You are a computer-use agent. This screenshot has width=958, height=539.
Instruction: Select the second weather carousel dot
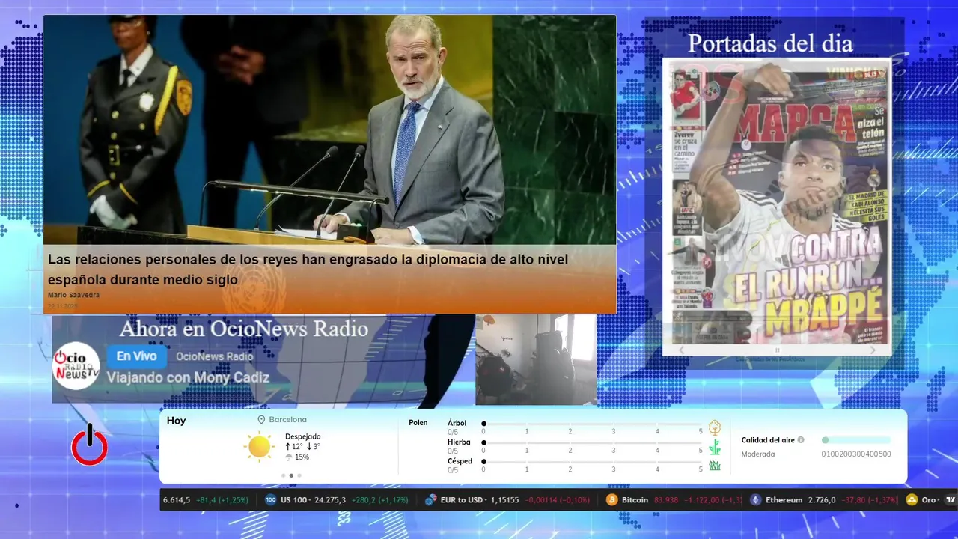tap(291, 475)
